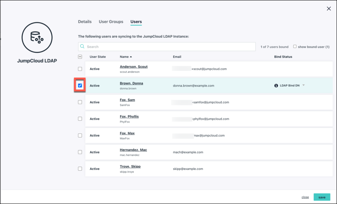Viewport: 337px width, 204px height.
Task: Click the save button
Action: [x=322, y=197]
